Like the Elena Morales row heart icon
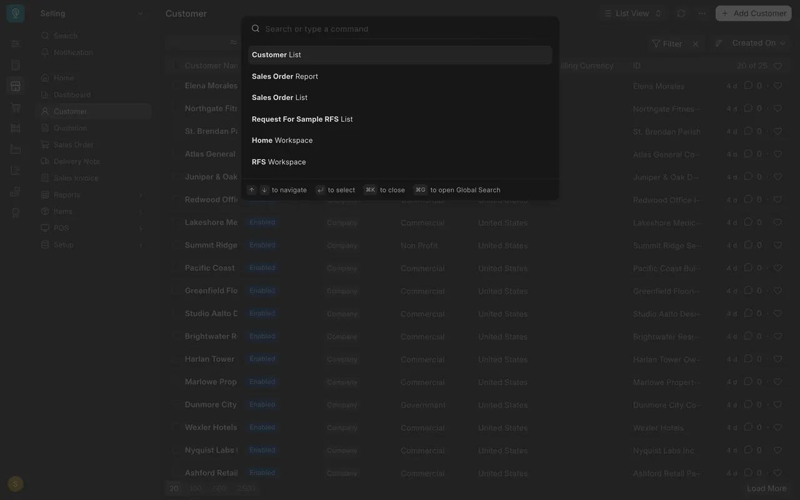This screenshot has width=800, height=500. (777, 86)
